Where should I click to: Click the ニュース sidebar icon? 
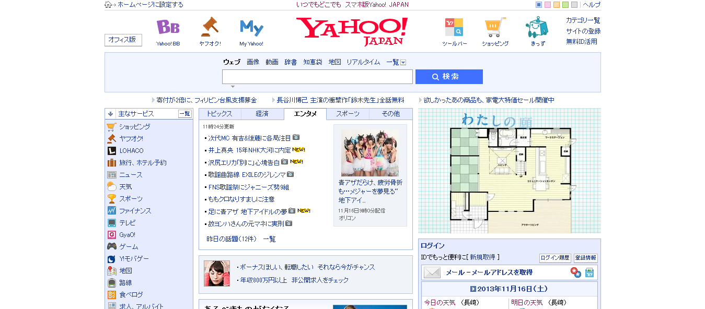[x=111, y=175]
